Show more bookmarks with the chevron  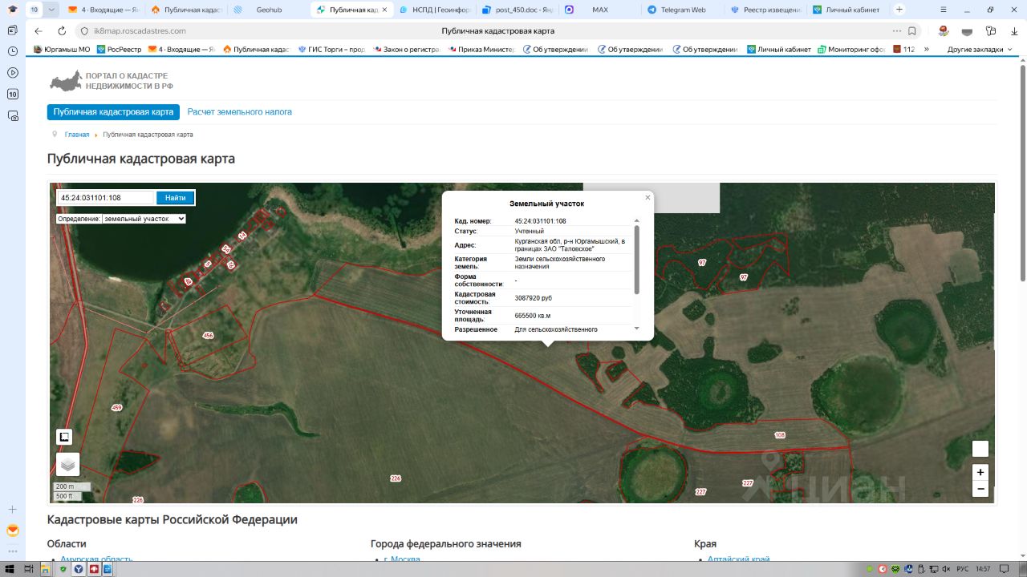pyautogui.click(x=927, y=49)
